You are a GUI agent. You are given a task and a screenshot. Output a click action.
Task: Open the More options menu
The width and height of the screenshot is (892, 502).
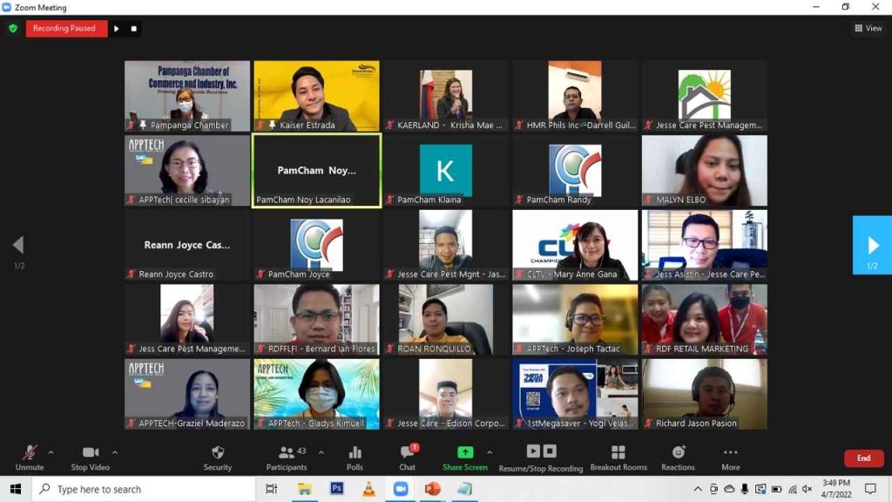[731, 458]
